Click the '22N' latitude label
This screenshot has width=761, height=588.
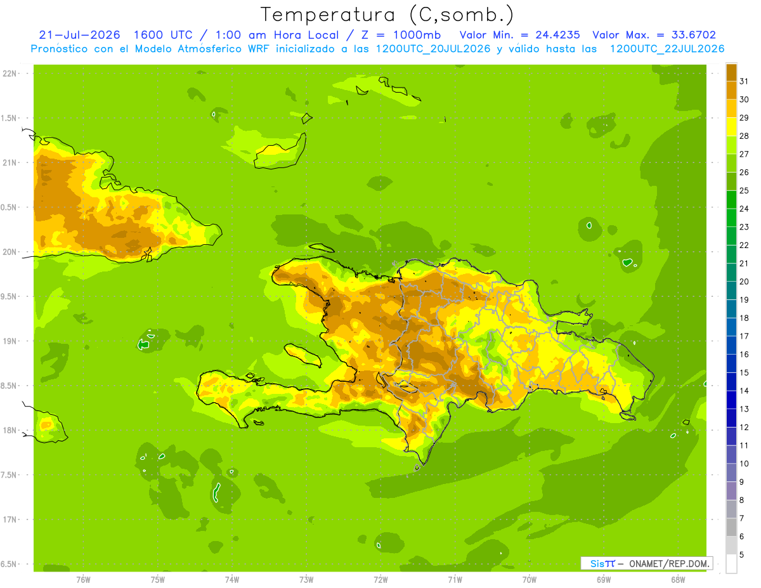[x=11, y=73]
